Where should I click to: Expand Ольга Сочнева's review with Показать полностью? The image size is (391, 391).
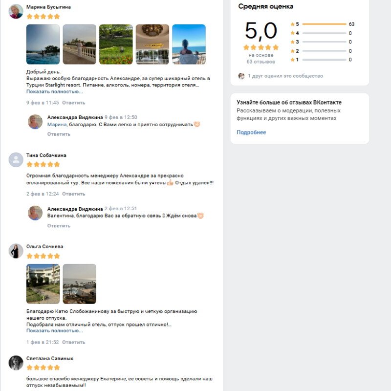coord(55,331)
